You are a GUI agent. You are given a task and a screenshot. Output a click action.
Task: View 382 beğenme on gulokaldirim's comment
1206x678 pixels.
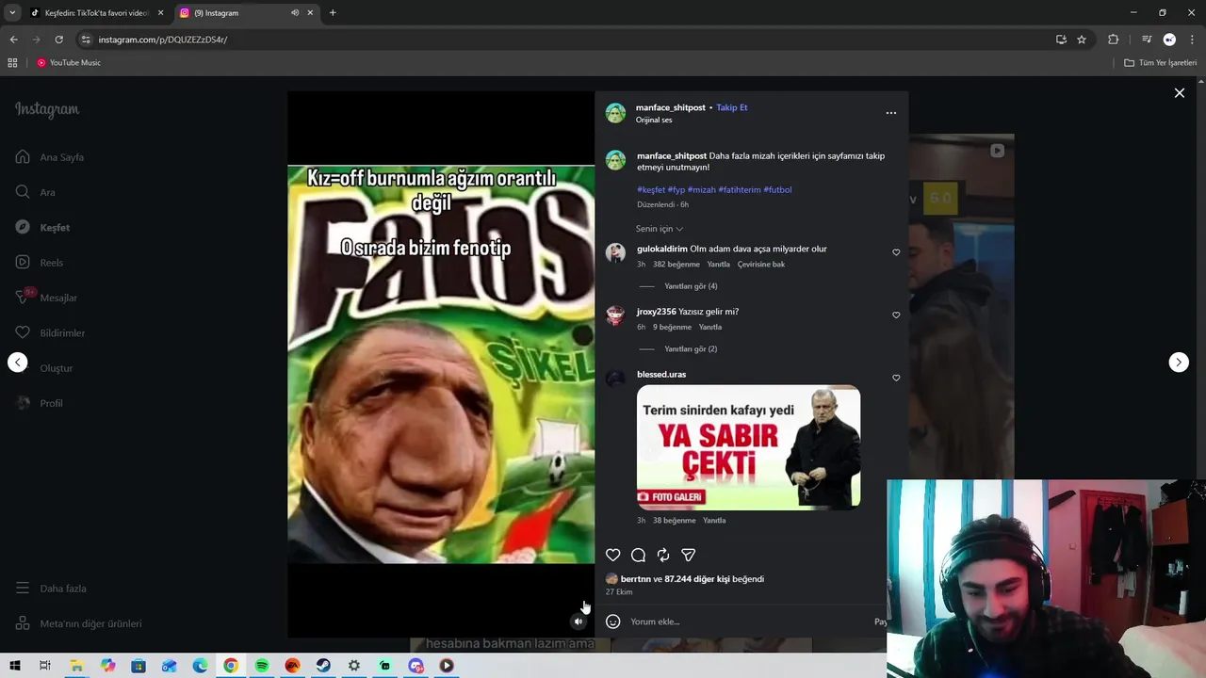pyautogui.click(x=676, y=265)
